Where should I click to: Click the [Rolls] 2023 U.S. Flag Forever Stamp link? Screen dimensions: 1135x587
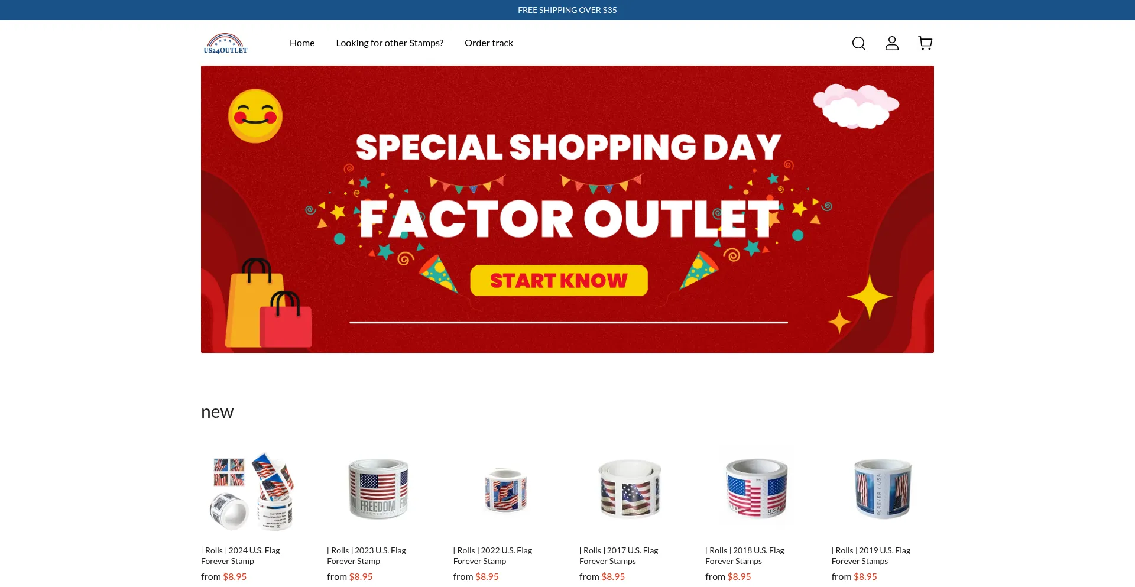tap(367, 556)
